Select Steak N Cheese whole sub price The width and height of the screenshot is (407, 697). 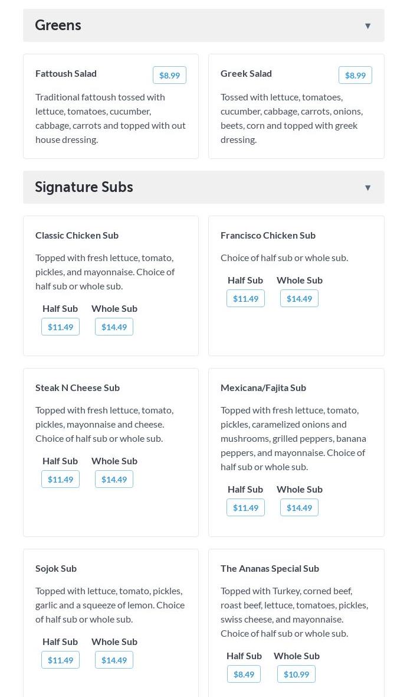click(x=114, y=479)
